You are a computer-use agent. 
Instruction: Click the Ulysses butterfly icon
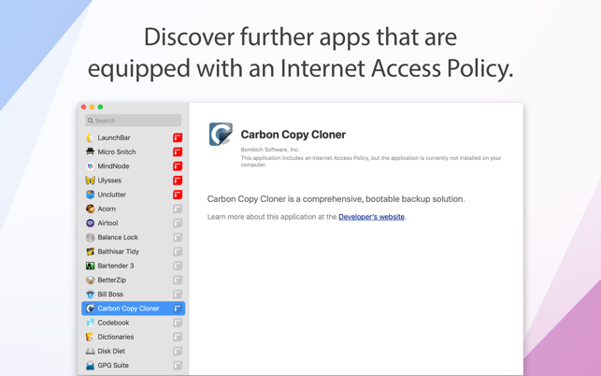(90, 181)
